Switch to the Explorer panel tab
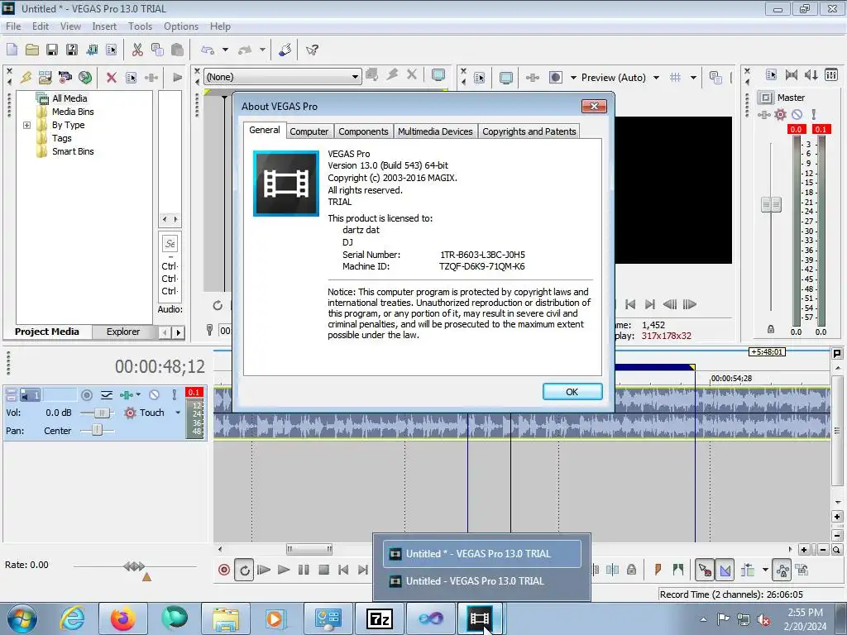This screenshot has height=635, width=847. (x=123, y=332)
